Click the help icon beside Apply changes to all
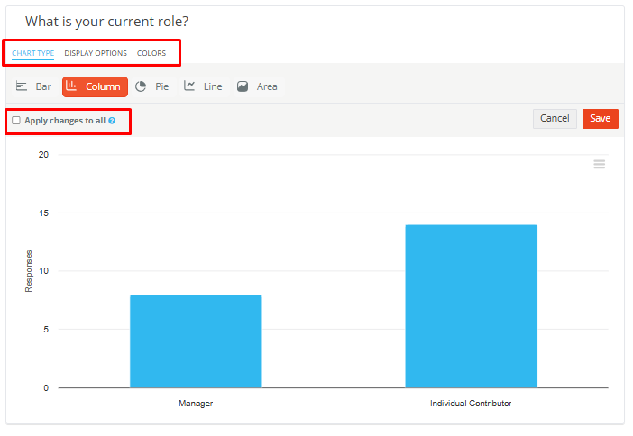This screenshot has height=436, width=633. 112,121
